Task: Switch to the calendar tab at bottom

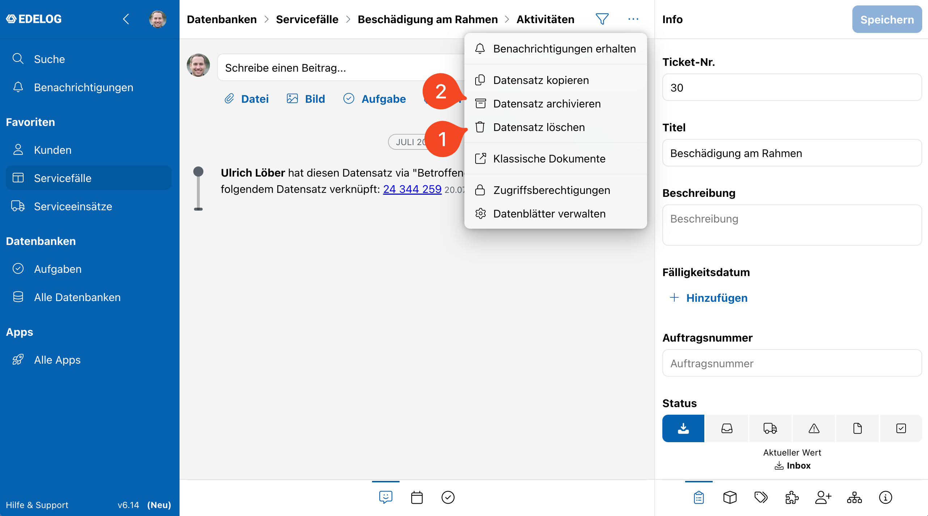Action: click(x=417, y=498)
